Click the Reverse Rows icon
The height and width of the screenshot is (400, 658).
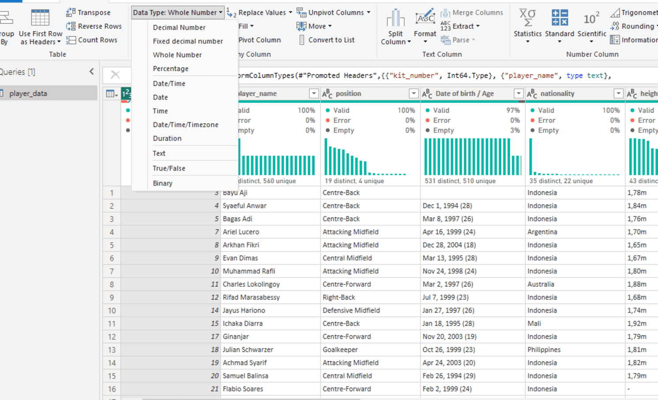(x=71, y=26)
